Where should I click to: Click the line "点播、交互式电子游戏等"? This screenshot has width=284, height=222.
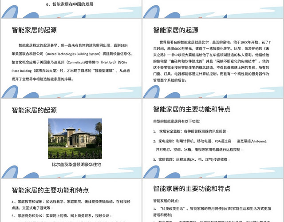[x=32, y=208]
